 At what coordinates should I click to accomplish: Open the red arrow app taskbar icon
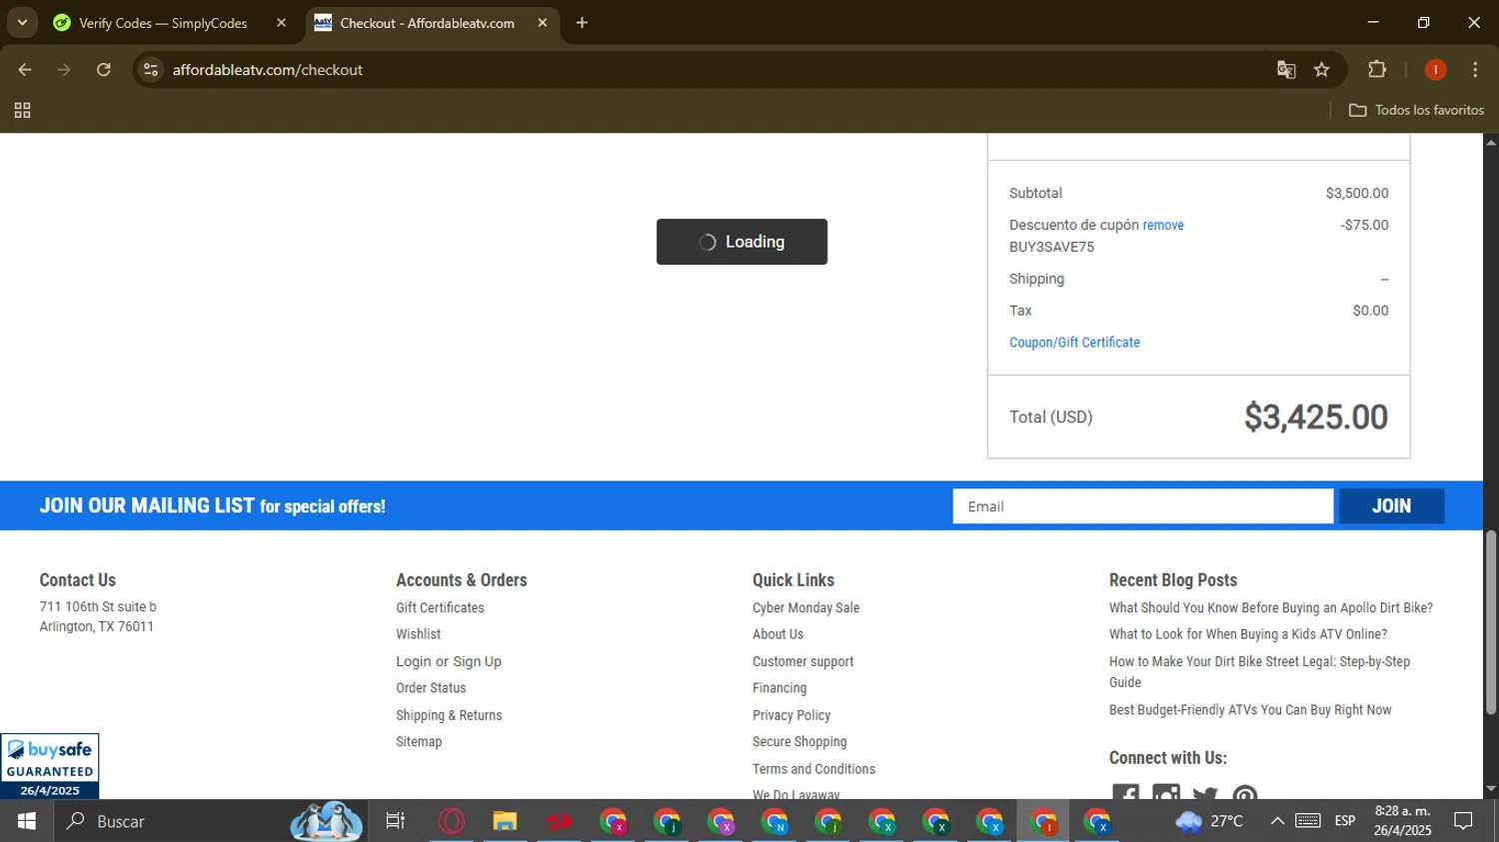(559, 821)
